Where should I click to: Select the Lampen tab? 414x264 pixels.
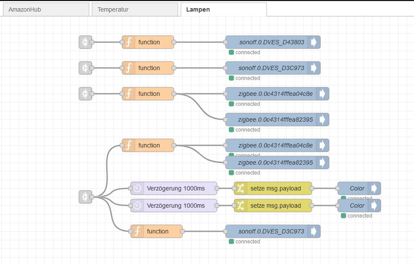click(x=197, y=9)
